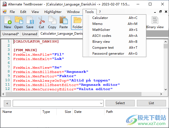
Task: Click the vertical scrollbar thumb
Action: coord(165,46)
